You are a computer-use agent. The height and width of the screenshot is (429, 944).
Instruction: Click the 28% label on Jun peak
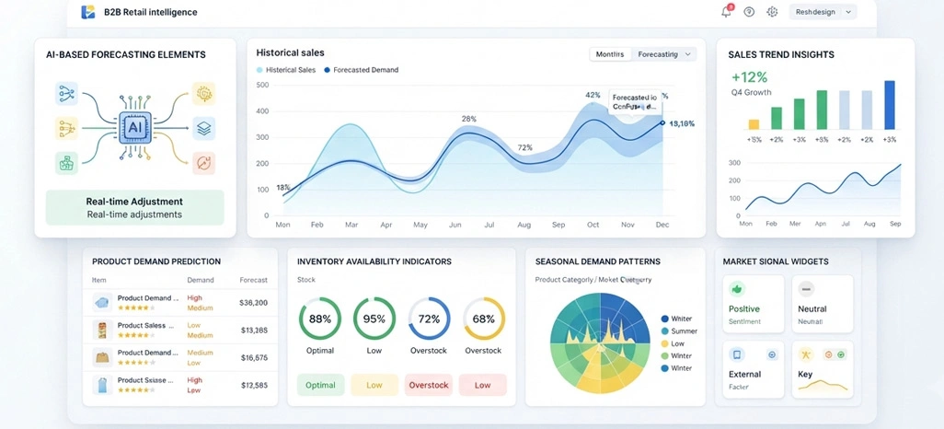tap(469, 119)
